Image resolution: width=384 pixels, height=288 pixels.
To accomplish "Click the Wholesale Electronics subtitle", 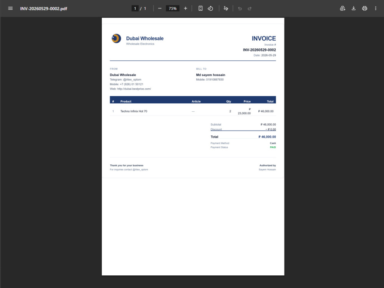I will point(140,44).
